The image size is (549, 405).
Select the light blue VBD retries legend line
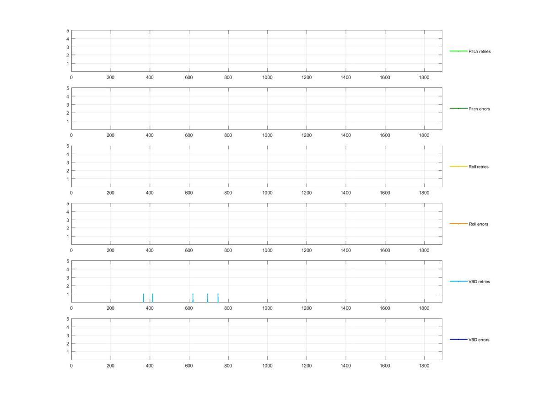(458, 281)
